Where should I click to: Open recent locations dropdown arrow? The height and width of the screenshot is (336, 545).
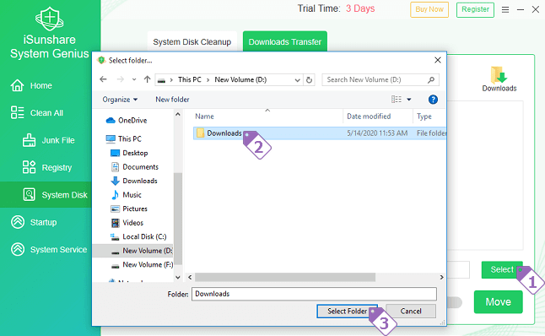134,79
